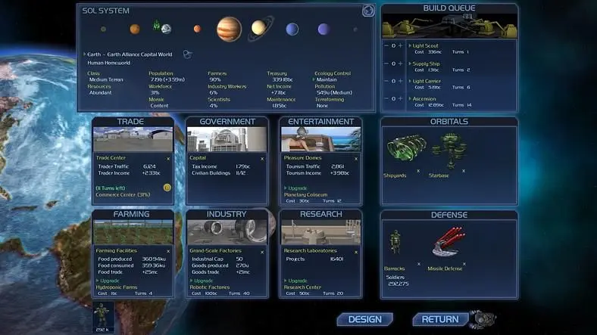The height and width of the screenshot is (335, 597).
Task: Expand Ecology Control Maintain setting
Action: (x=325, y=79)
